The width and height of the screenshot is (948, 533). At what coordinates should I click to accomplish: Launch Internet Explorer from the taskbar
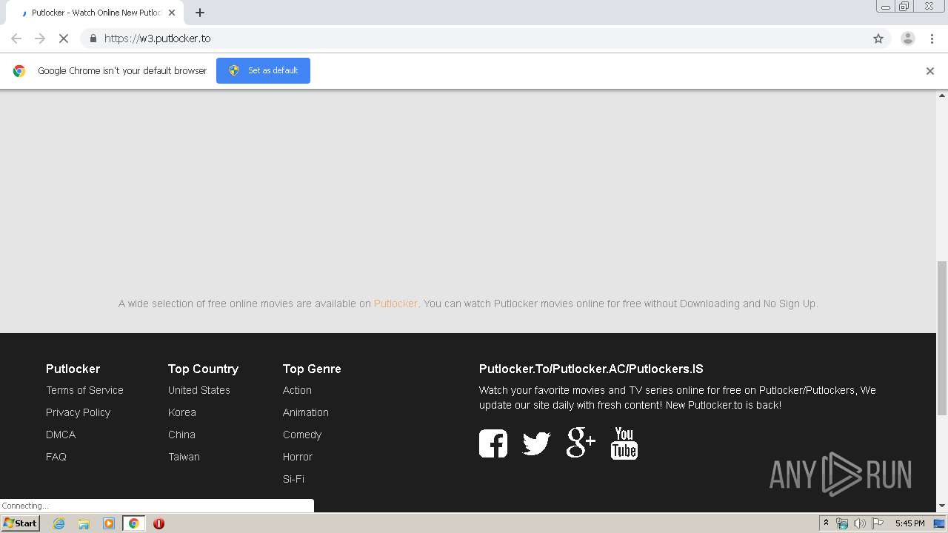click(59, 523)
